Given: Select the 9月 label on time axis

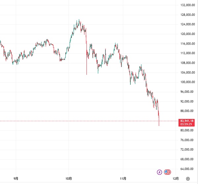Looking at the screenshot, I should [x=16, y=179].
